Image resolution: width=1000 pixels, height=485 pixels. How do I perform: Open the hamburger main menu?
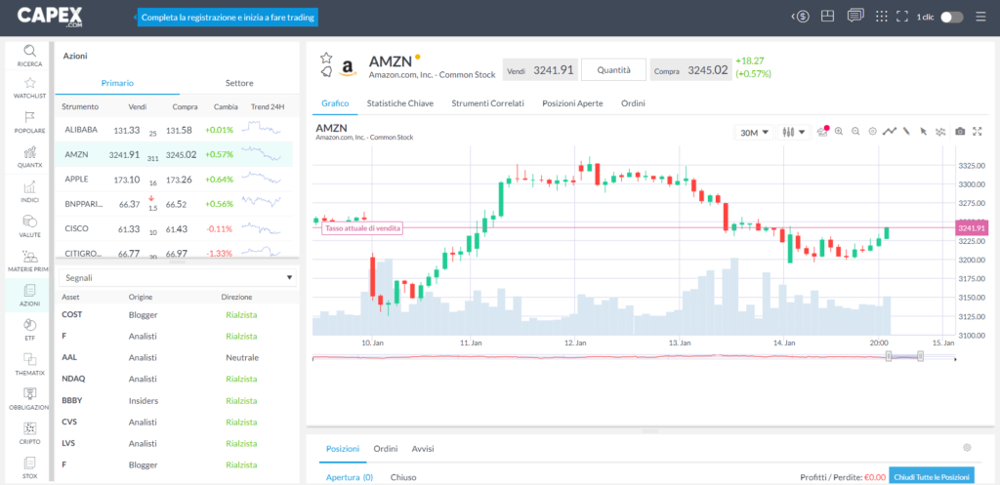[980, 18]
